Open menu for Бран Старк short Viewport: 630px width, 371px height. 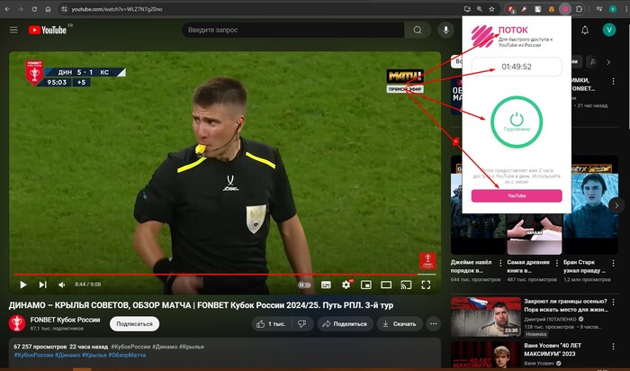(613, 263)
